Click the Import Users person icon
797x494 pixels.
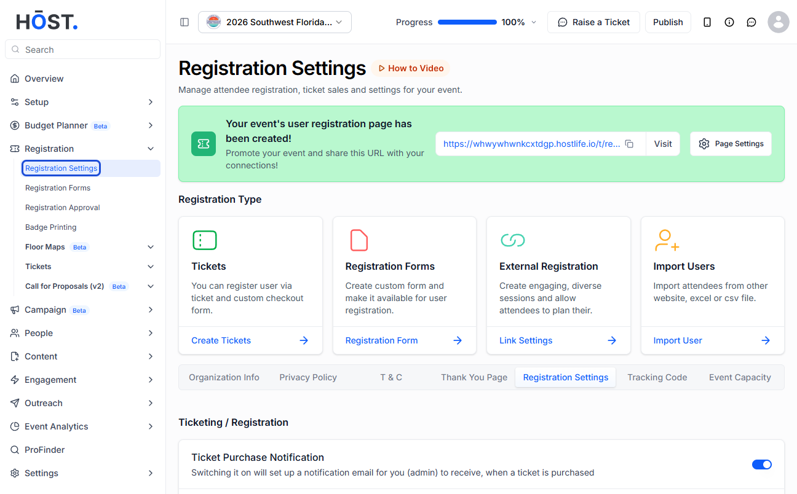[x=667, y=240]
